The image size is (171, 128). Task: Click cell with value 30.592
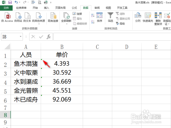[x=62, y=73]
